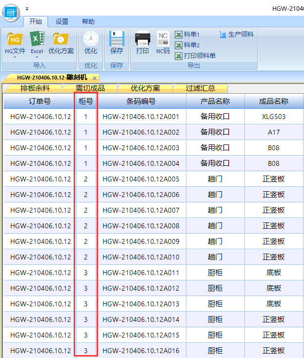Click the XLG503 成品名称 cell
The height and width of the screenshot is (358, 304).
[274, 117]
